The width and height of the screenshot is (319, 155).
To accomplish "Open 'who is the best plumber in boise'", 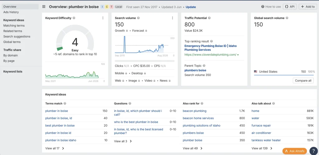I will click(136, 122).
